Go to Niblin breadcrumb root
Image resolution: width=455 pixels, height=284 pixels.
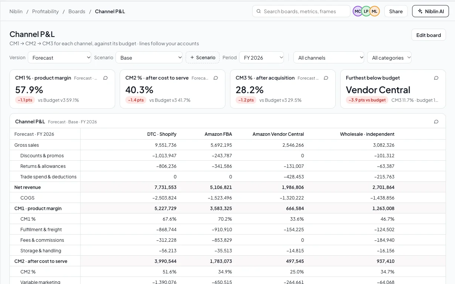[16, 11]
